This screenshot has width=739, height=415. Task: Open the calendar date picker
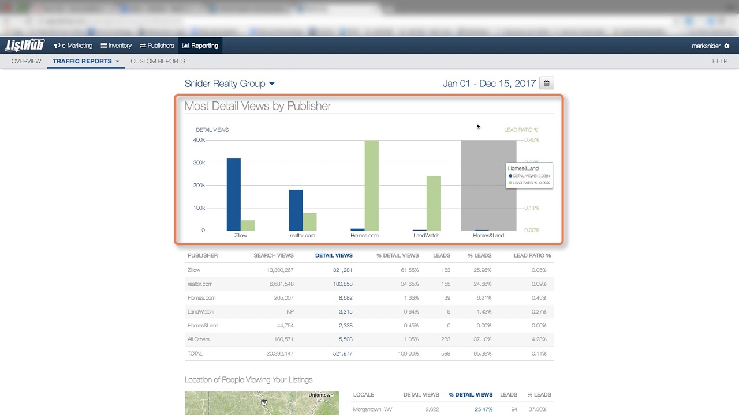coord(547,84)
